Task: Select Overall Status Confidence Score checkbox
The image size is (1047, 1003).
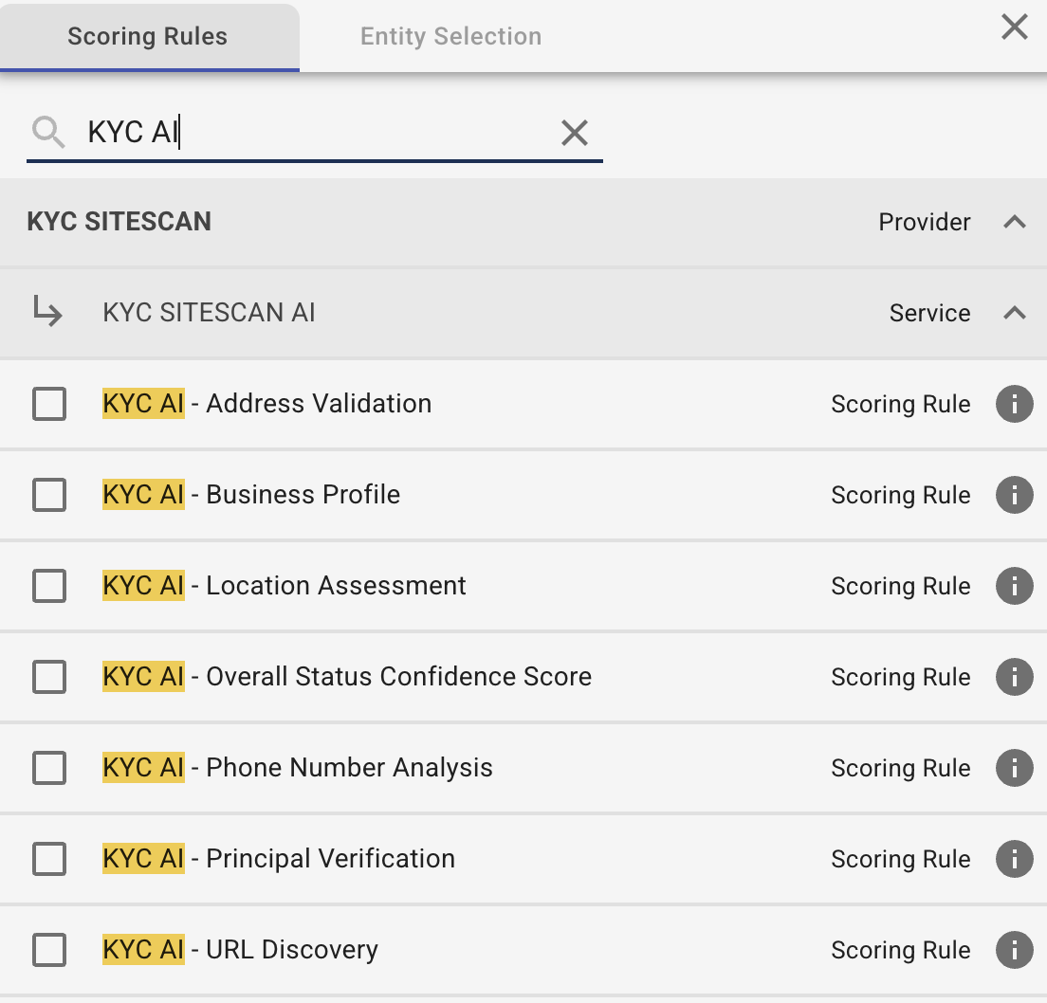Action: 49,677
